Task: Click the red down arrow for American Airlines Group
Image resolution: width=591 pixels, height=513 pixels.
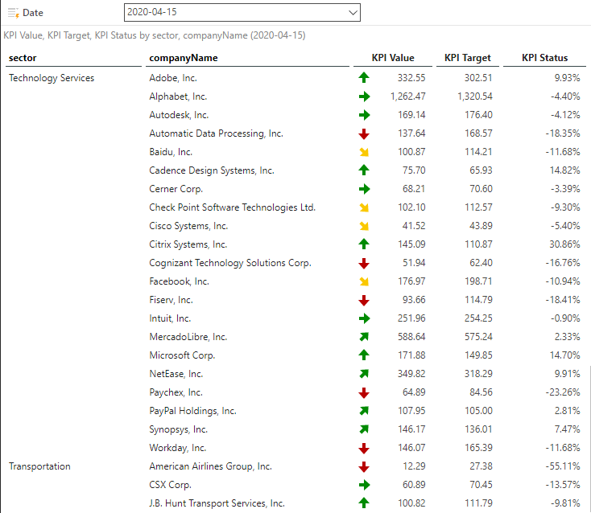Action: tap(364, 466)
